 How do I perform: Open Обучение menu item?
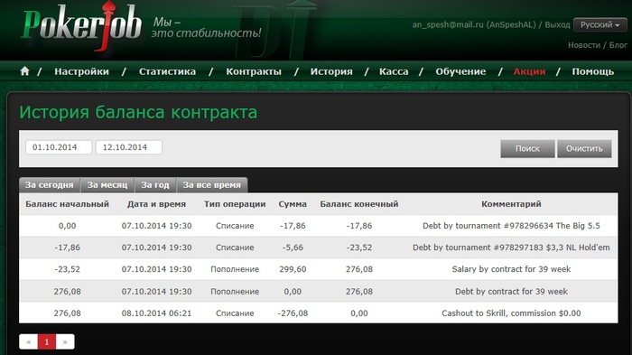point(460,71)
